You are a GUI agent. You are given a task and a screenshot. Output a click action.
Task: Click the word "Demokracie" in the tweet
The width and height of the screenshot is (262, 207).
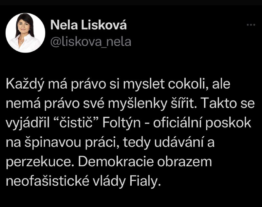point(116,162)
